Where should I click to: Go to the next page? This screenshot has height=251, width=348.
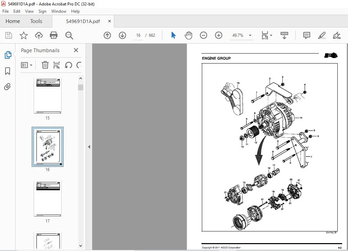tap(122, 35)
